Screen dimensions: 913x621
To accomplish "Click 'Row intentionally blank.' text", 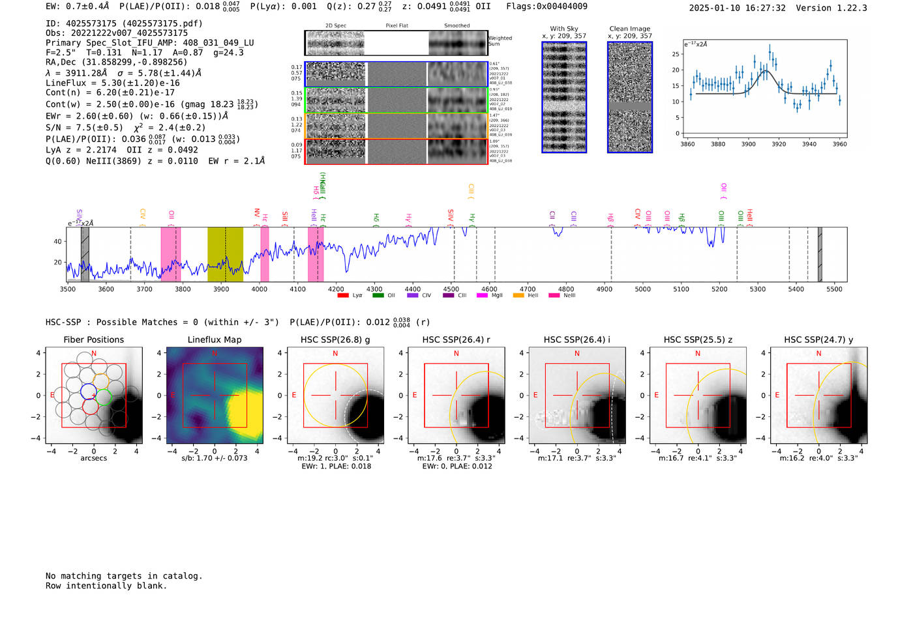I will pos(106,586).
